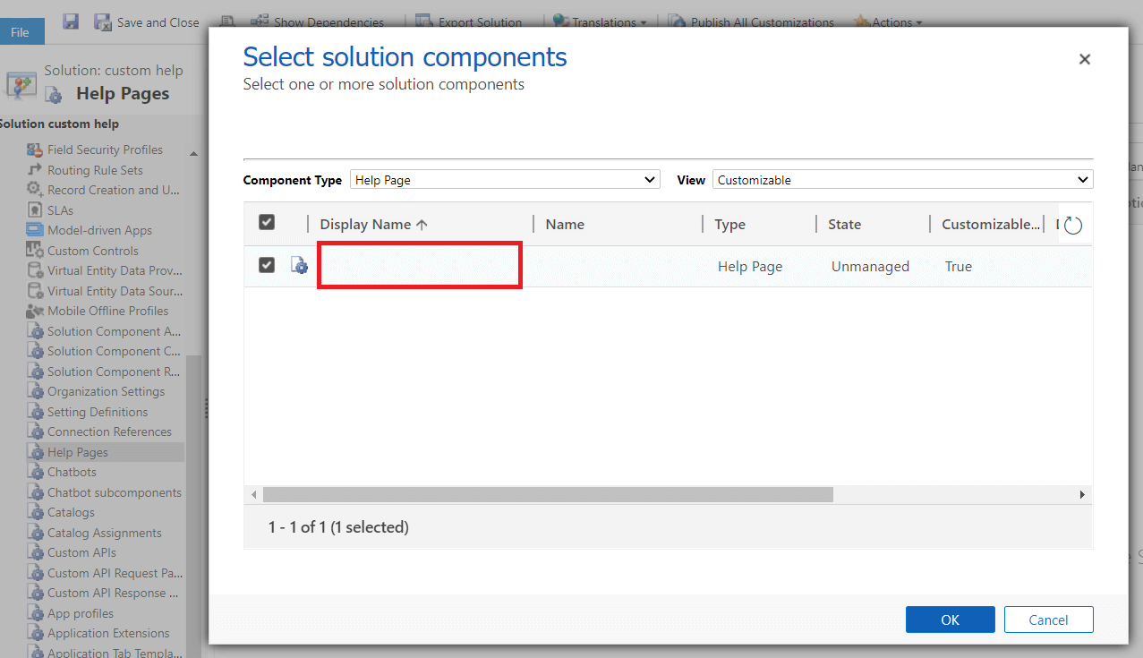1143x658 pixels.
Task: Click the Publish All Customizations icon
Action: (x=677, y=21)
